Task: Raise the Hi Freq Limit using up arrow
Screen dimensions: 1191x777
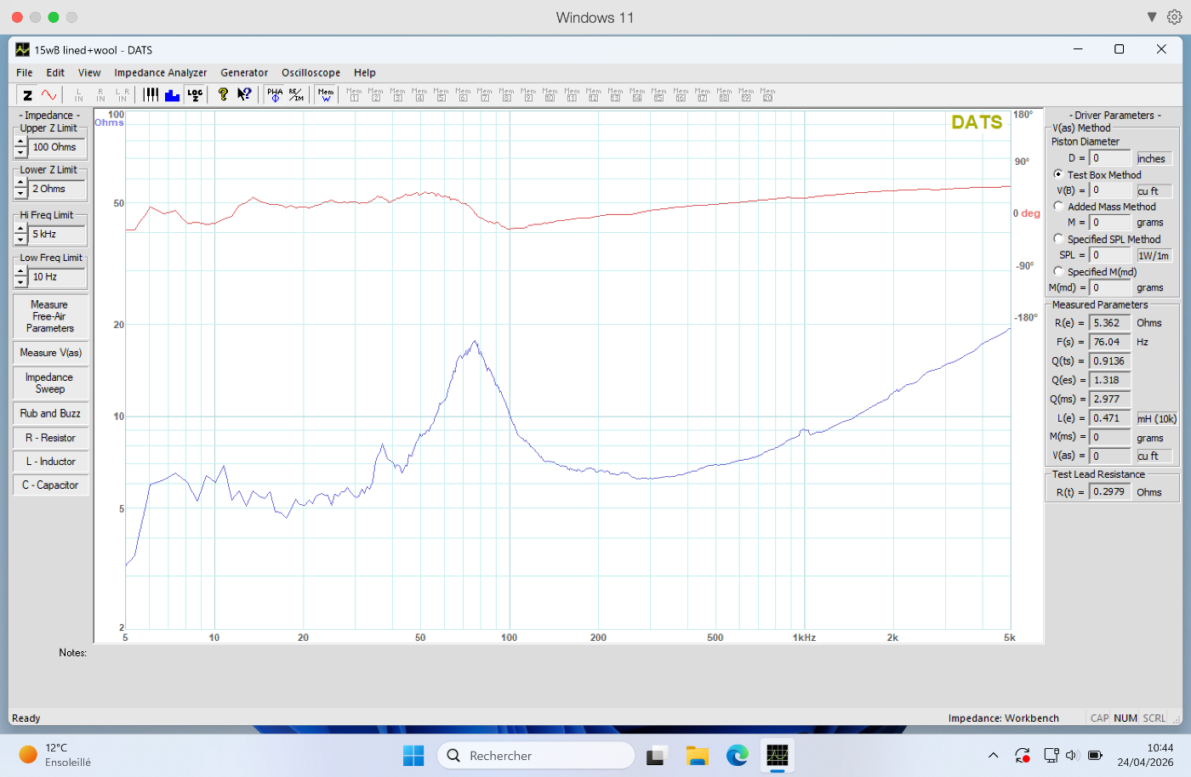Action: 20,230
